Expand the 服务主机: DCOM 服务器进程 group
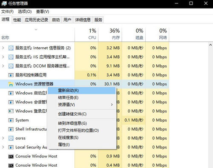 3,66
